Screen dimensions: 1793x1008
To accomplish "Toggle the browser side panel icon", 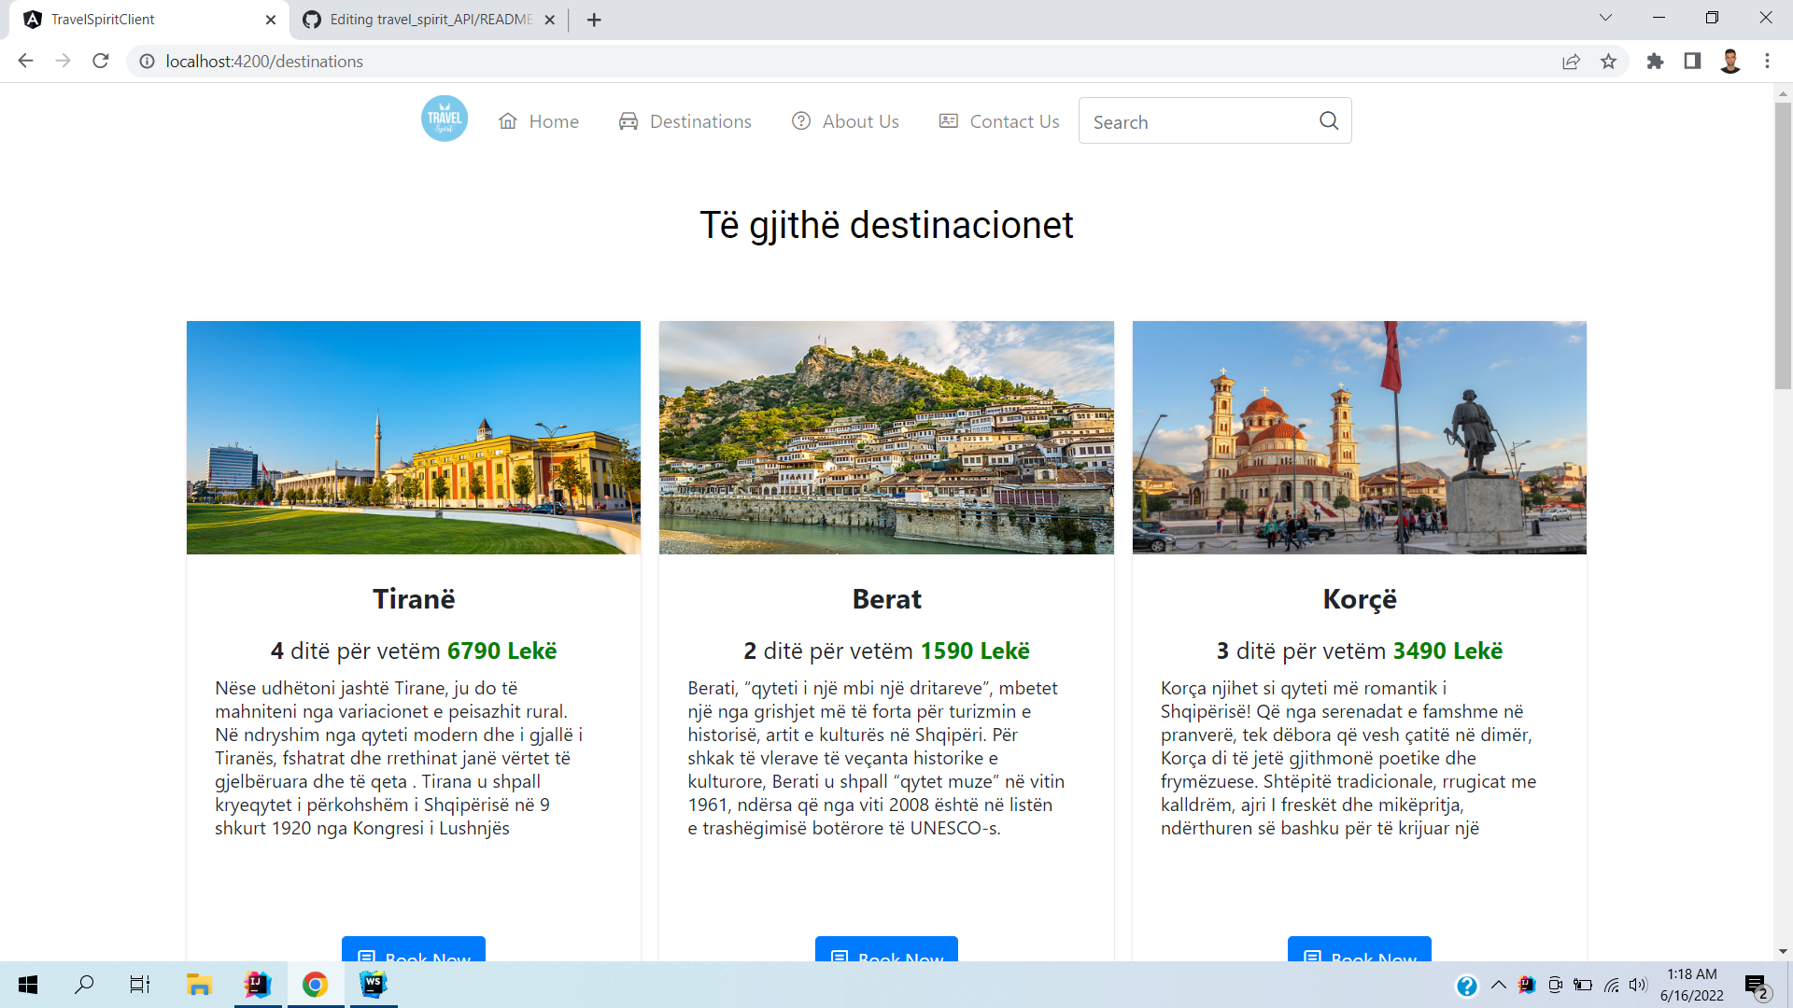I will click(1692, 61).
